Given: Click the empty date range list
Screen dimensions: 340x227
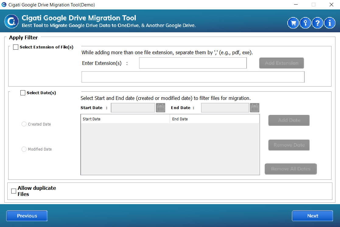Looking at the screenshot, I should [x=170, y=149].
